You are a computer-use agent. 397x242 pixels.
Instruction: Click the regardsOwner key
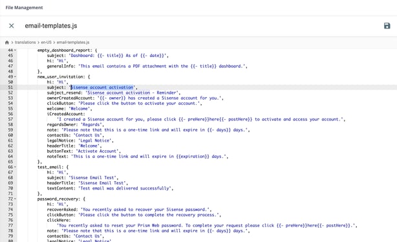(x=61, y=125)
